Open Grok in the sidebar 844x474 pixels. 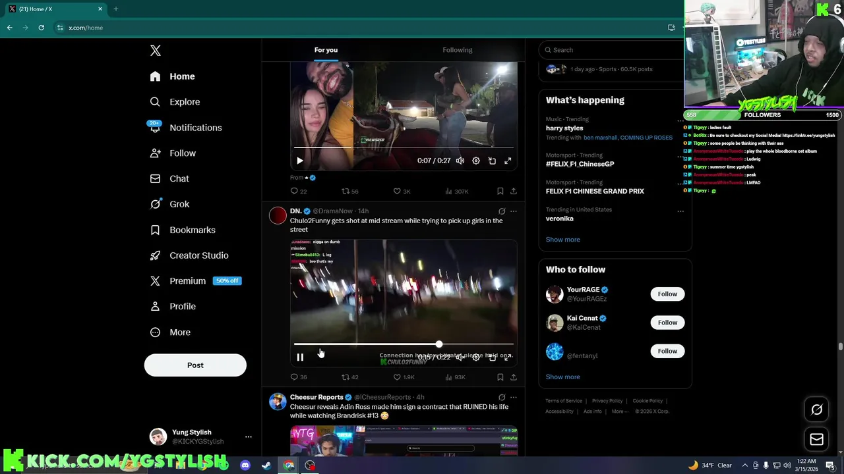tap(169, 204)
